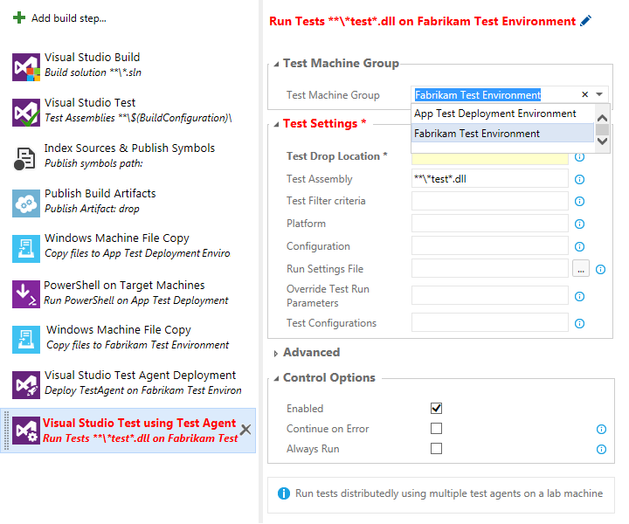This screenshot has height=524, width=629.
Task: Select the Visual Studio Test Agent Deployment icon
Action: point(26,385)
